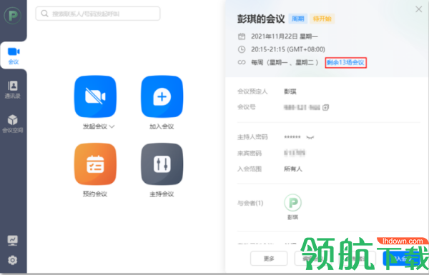Click the 与会者(1) label

click(x=250, y=203)
